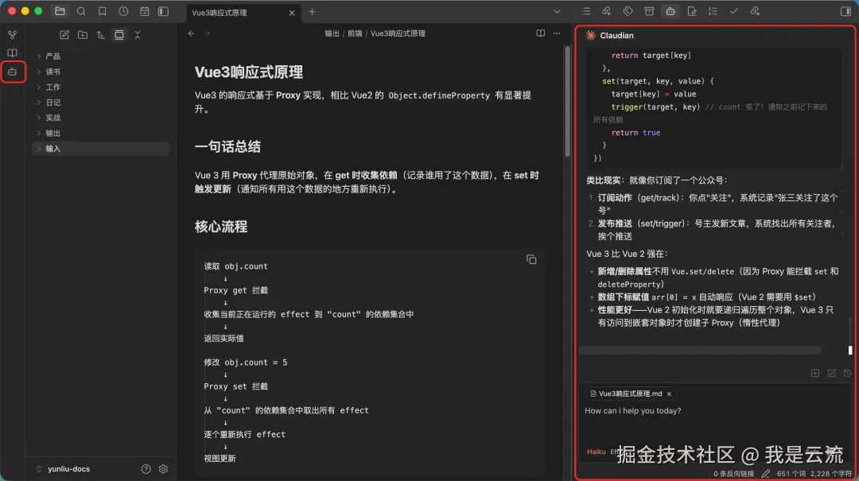Viewport: 859px width, 481px height.
Task: Open the Haiku model selector
Action: tap(596, 452)
